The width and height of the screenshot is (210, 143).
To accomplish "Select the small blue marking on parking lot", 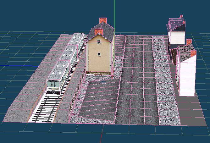I will (x=103, y=81).
